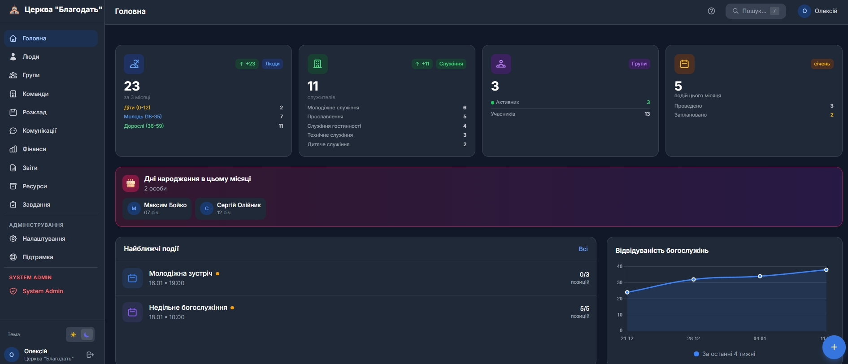Click the groups card purple icon
The width and height of the screenshot is (848, 364).
[x=501, y=64]
